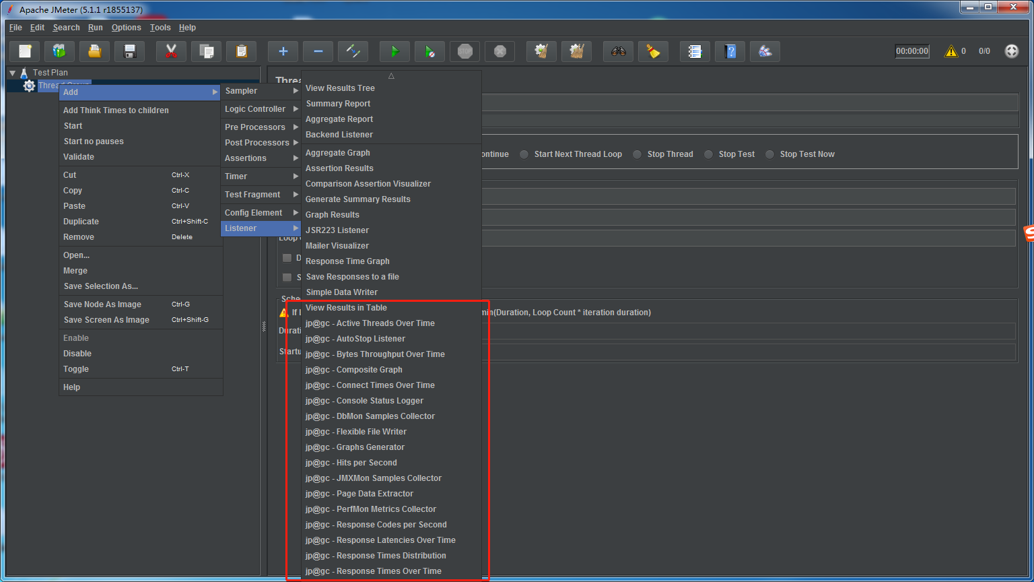Expand the Sampler submenu
The width and height of the screenshot is (1034, 582).
pyautogui.click(x=261, y=91)
